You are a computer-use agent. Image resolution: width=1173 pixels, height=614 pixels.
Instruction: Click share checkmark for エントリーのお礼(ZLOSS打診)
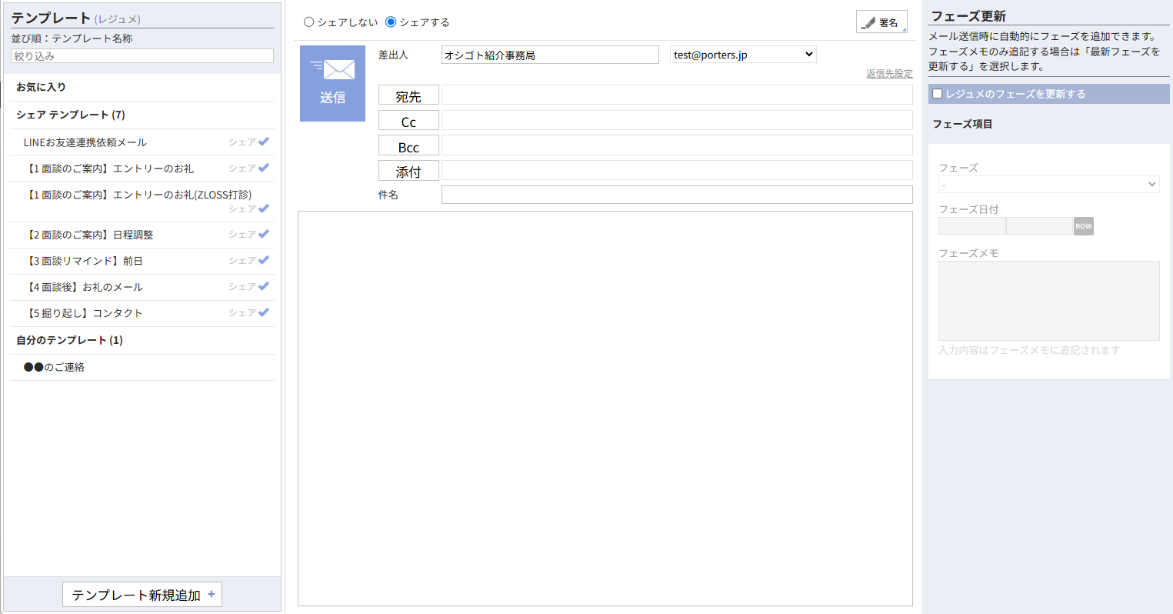pos(264,209)
